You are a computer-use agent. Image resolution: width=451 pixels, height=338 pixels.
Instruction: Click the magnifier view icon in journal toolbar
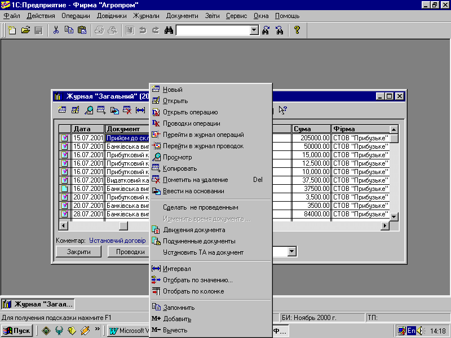pyautogui.click(x=89, y=110)
